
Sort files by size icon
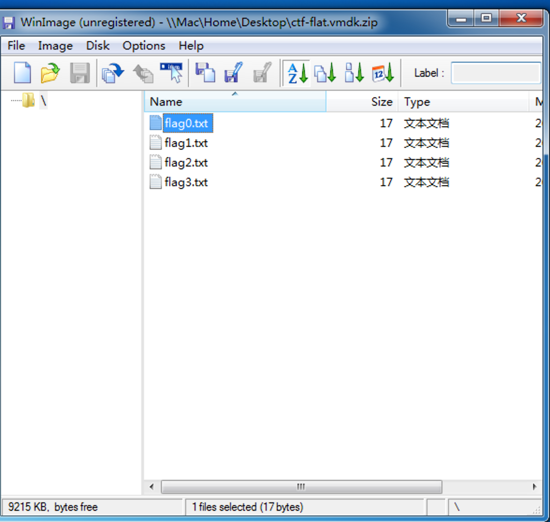click(x=355, y=72)
